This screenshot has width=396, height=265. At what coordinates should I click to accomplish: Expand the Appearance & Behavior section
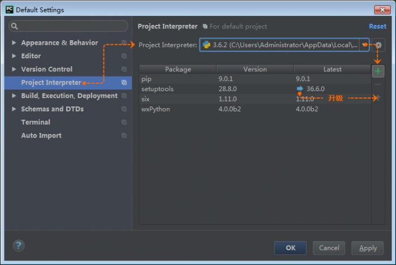(14, 43)
